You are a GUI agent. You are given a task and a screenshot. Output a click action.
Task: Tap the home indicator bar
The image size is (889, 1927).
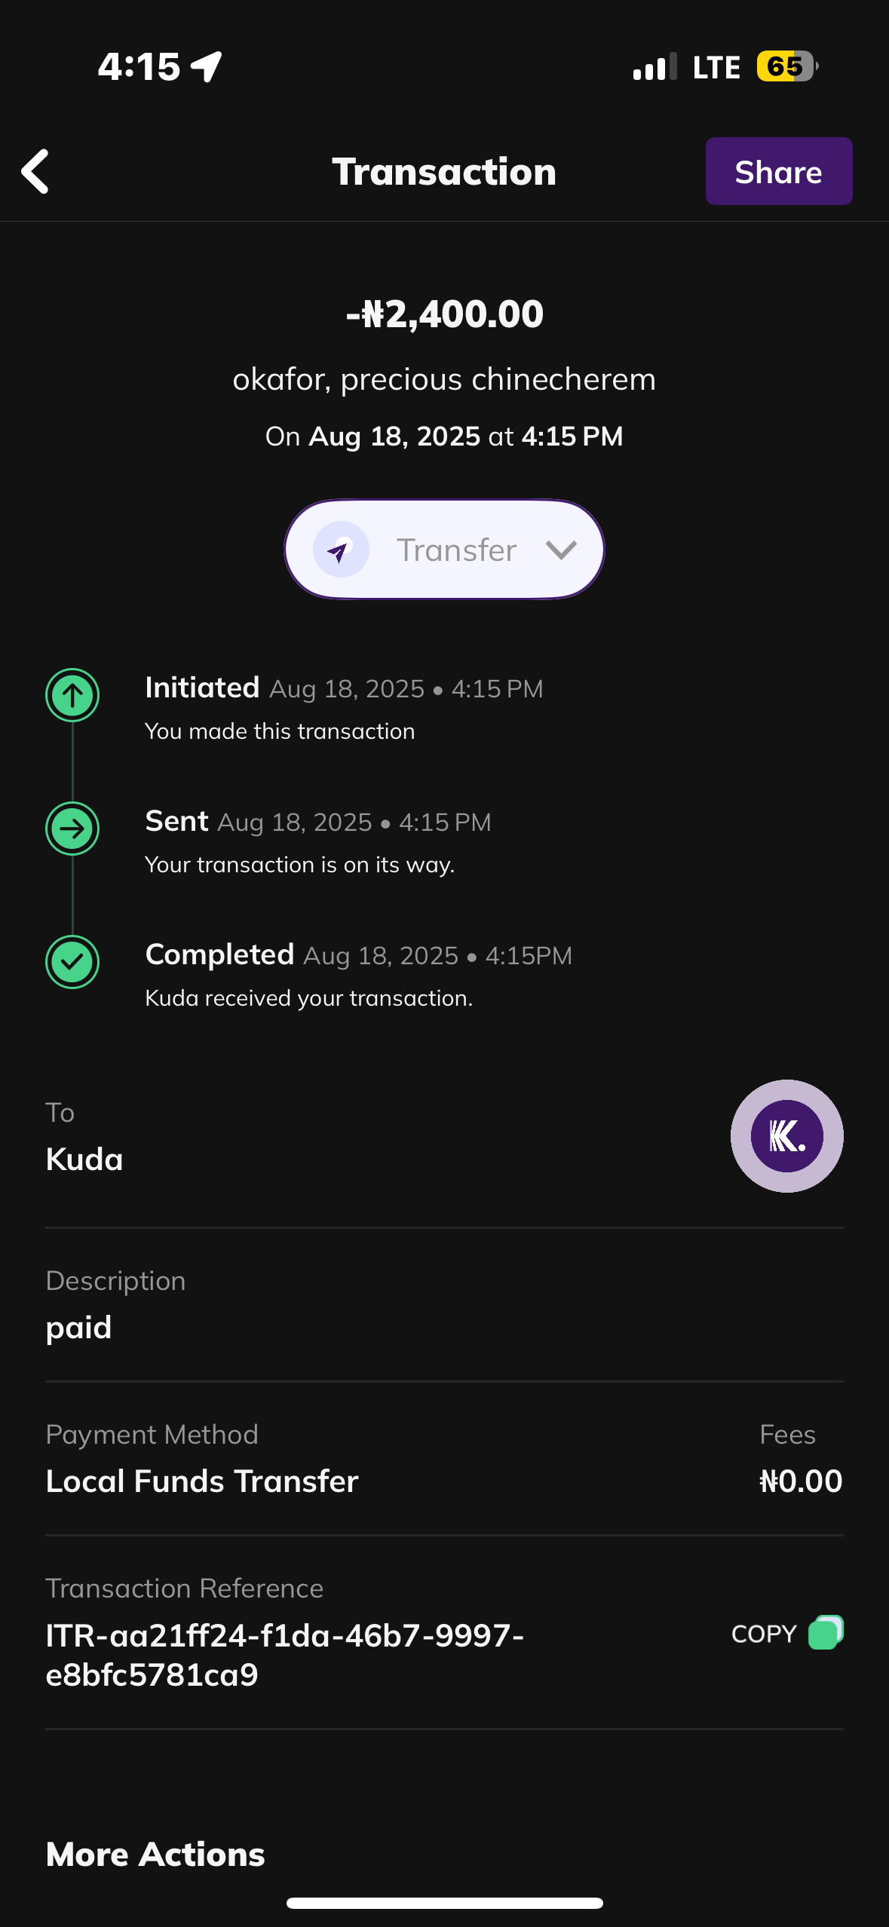[x=444, y=1903]
